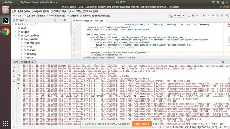Screen dimensions: 230x129
Task: Open the Edit menu
Action: pyautogui.click(x=20, y=11)
